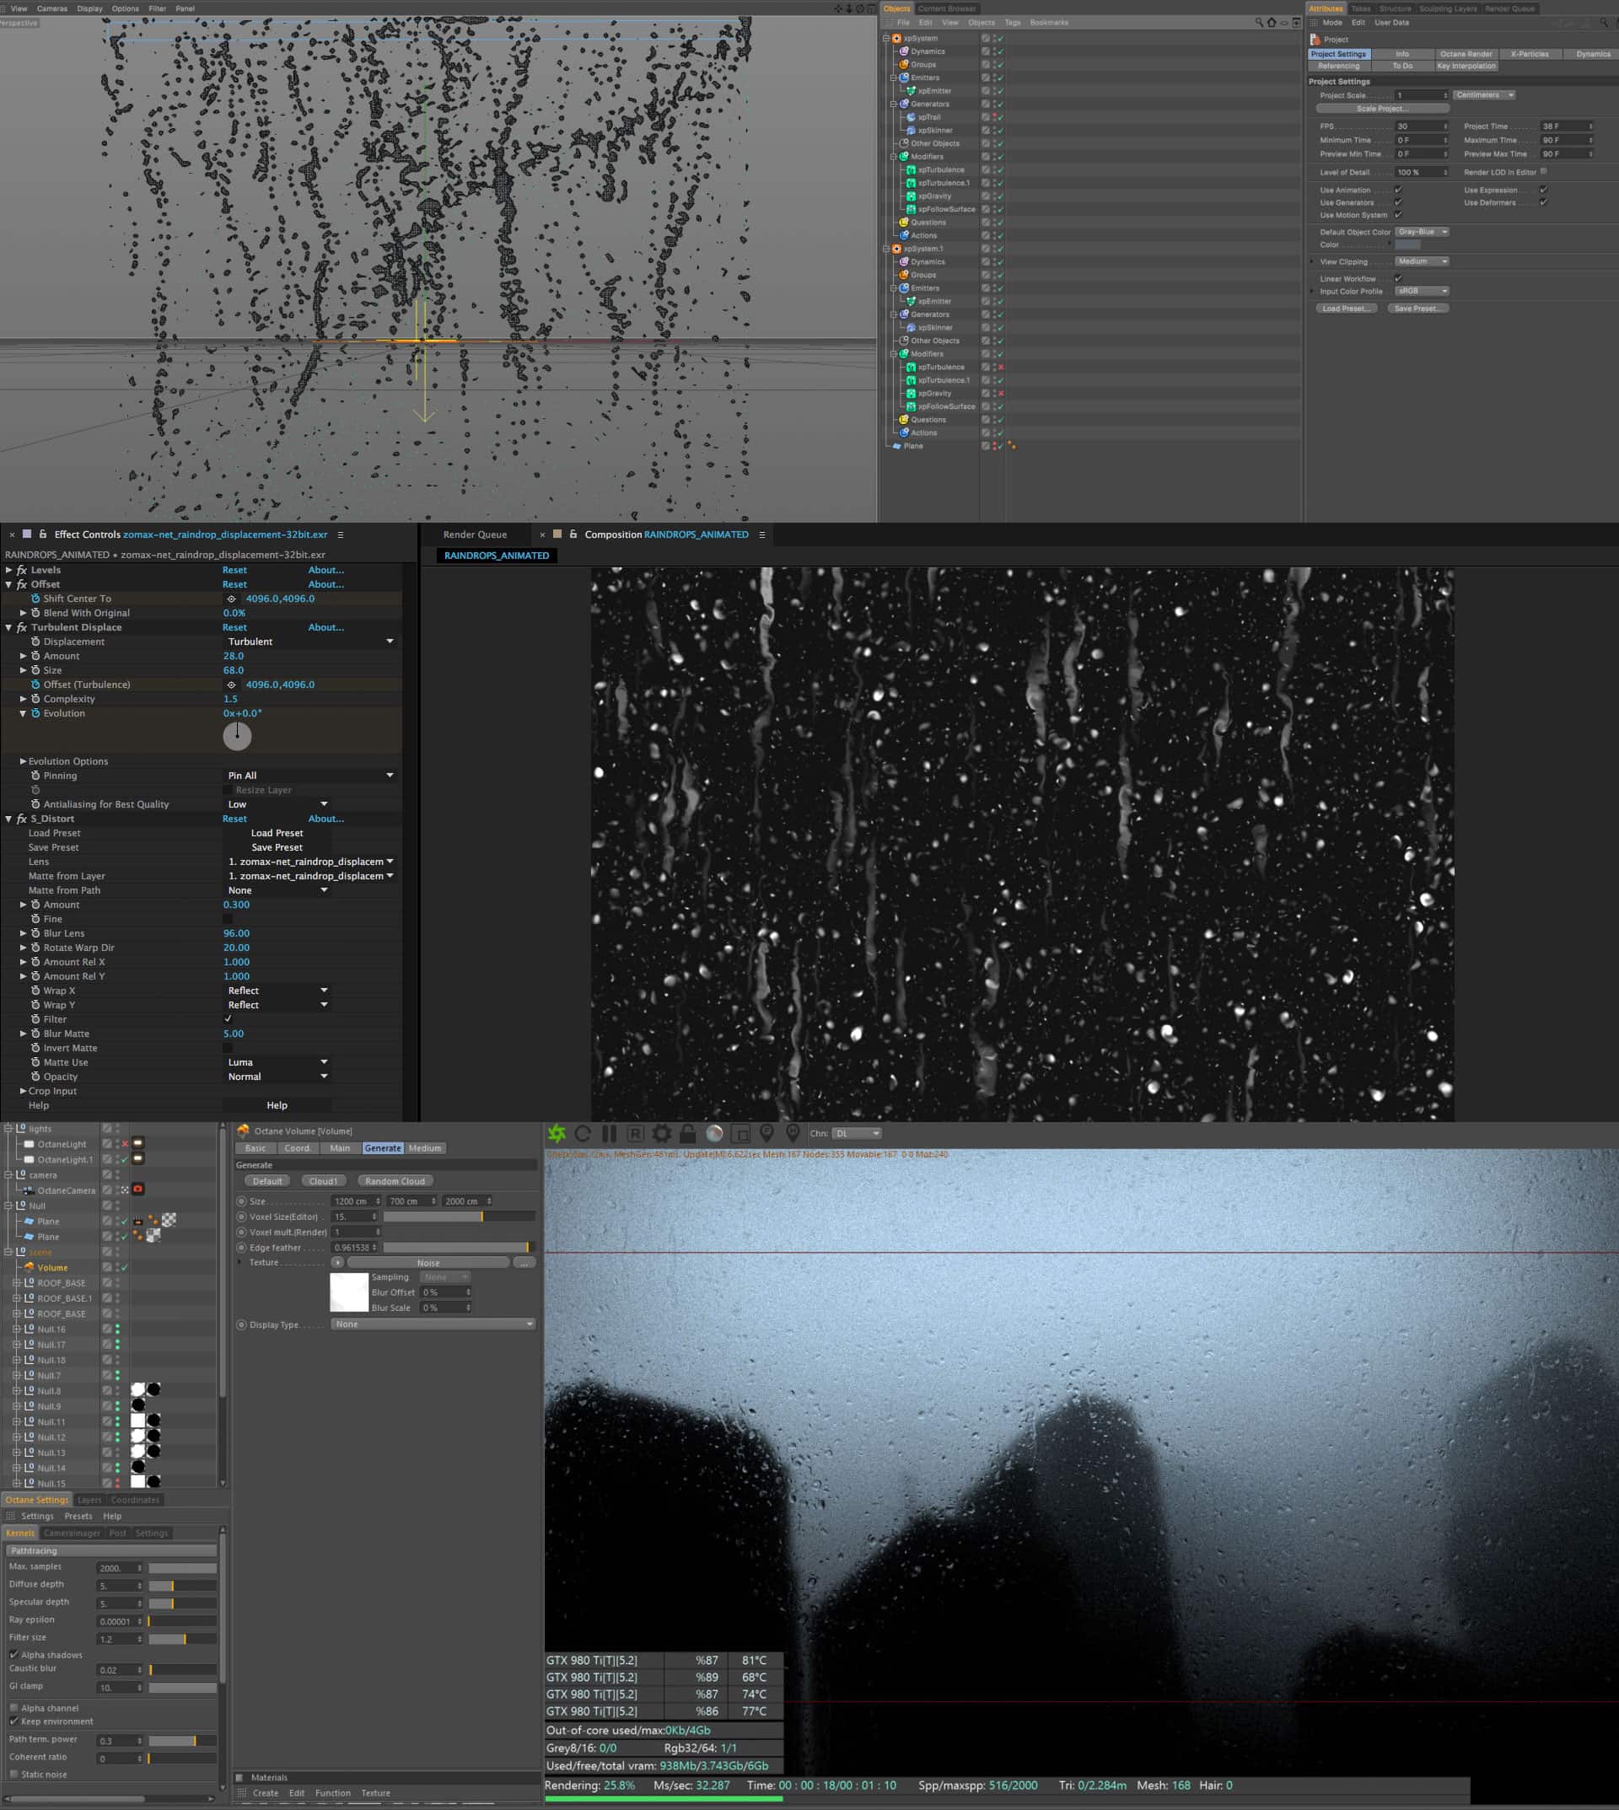Click the Load Preset button in Project Settings
This screenshot has height=1810, width=1619.
coord(1346,309)
